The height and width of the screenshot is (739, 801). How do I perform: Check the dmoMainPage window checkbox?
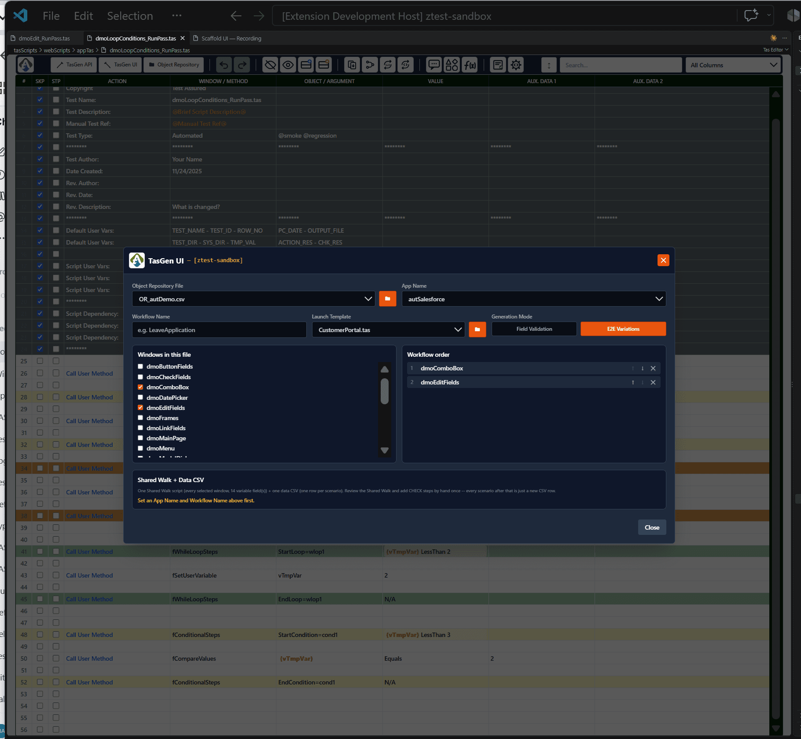pyautogui.click(x=140, y=438)
